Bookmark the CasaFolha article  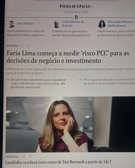pos(30,156)
